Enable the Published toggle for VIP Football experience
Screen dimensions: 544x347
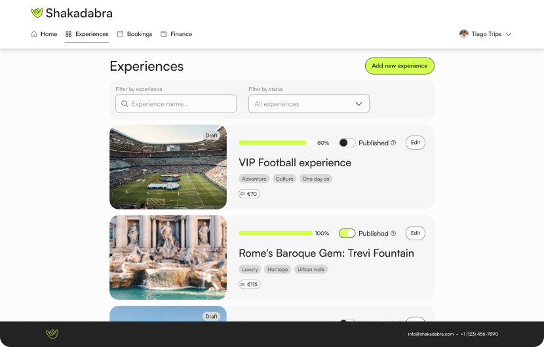pos(347,143)
